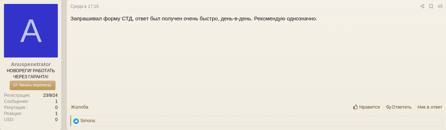Click the post message text about форму СТД
The height and width of the screenshot is (130, 446).
[x=194, y=18]
